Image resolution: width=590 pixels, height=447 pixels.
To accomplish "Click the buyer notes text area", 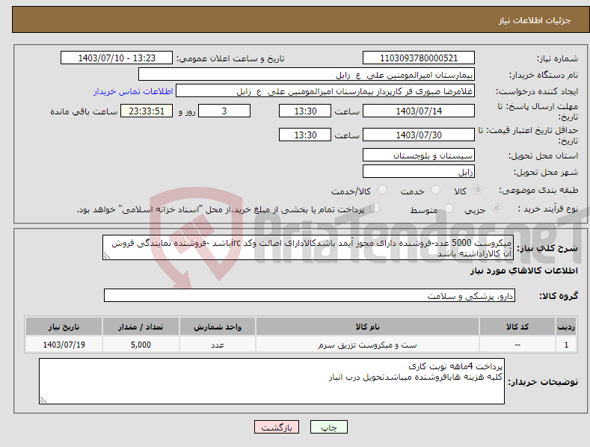I will click(x=271, y=381).
